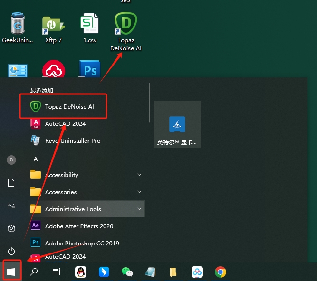Viewport: 317px width, 281px height.
Task: Open QQ penguin on taskbar
Action: (81, 272)
